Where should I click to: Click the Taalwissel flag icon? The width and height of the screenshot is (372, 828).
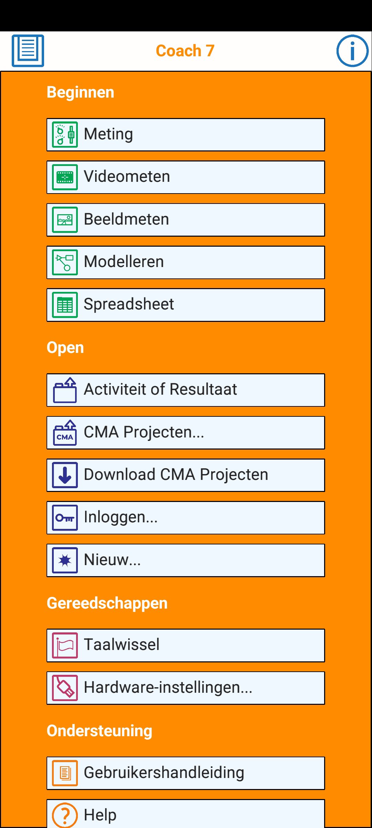65,645
